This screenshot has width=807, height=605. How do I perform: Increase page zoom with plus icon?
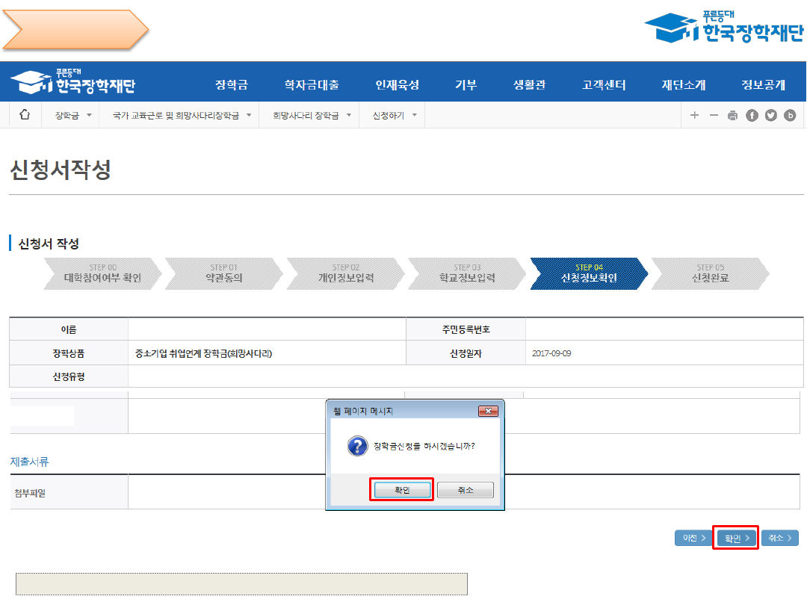[694, 115]
